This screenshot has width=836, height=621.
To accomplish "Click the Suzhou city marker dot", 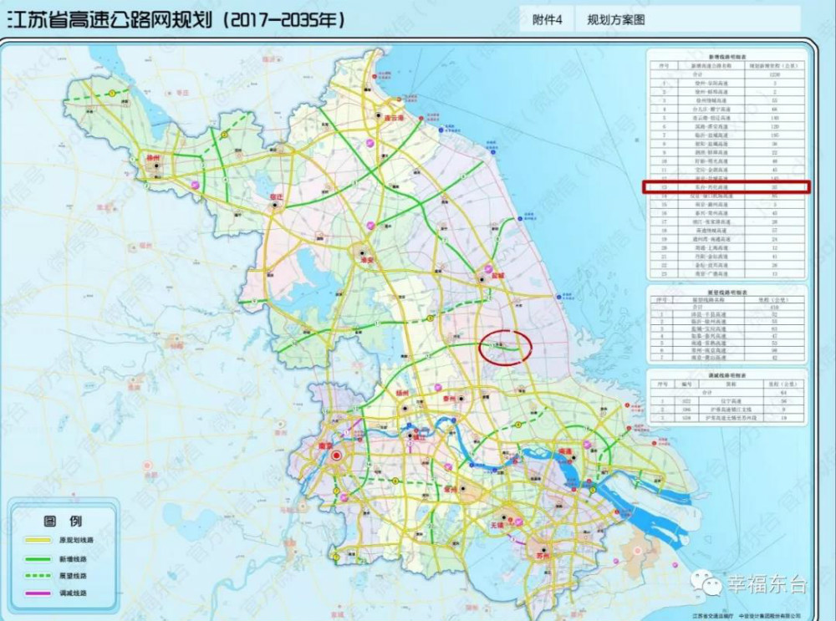I will [x=544, y=549].
